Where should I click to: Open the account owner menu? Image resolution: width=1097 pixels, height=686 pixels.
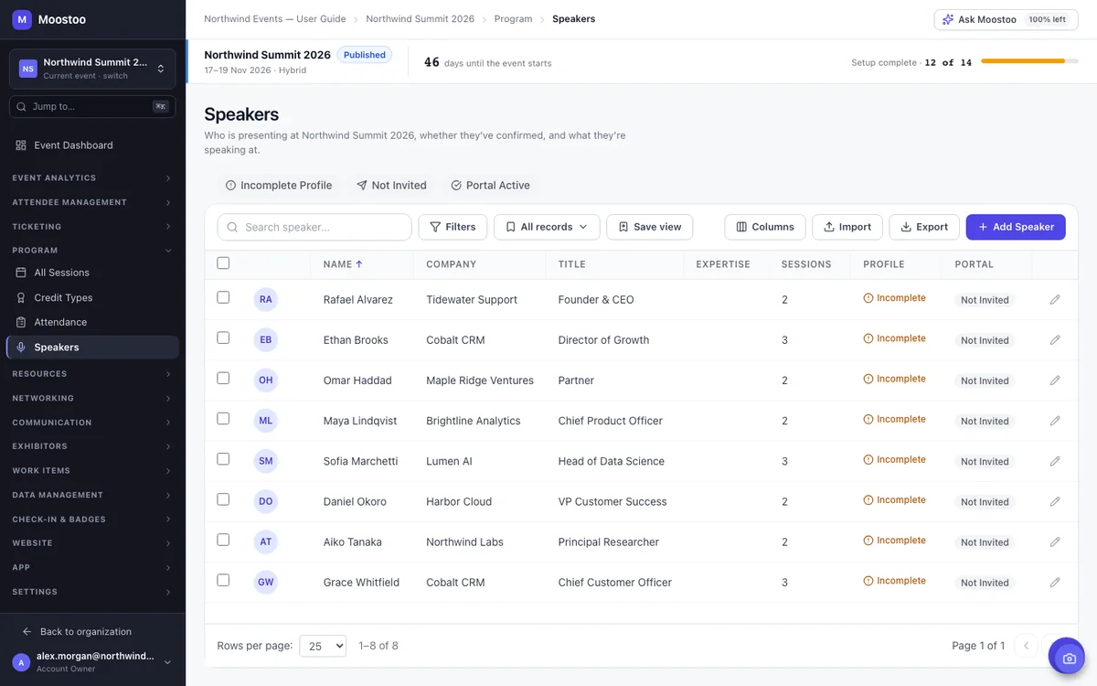pos(92,662)
